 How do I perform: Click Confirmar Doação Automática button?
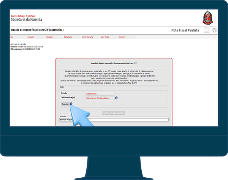[114, 113]
